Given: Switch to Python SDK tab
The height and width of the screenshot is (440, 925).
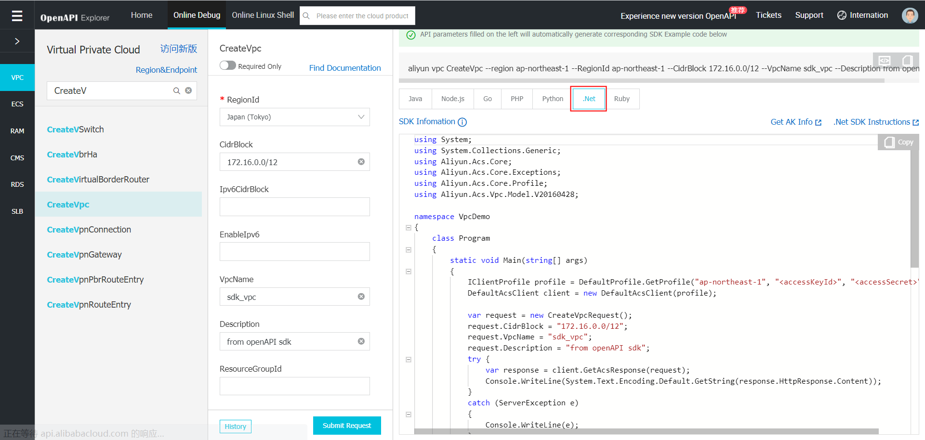Looking at the screenshot, I should coord(553,99).
